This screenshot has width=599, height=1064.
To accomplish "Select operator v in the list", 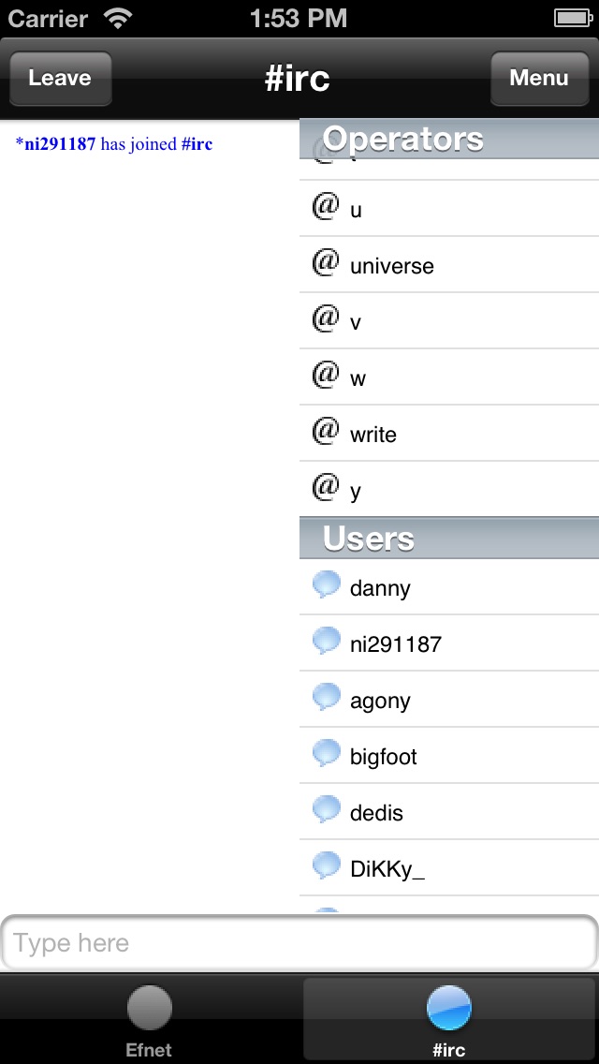I will click(449, 321).
